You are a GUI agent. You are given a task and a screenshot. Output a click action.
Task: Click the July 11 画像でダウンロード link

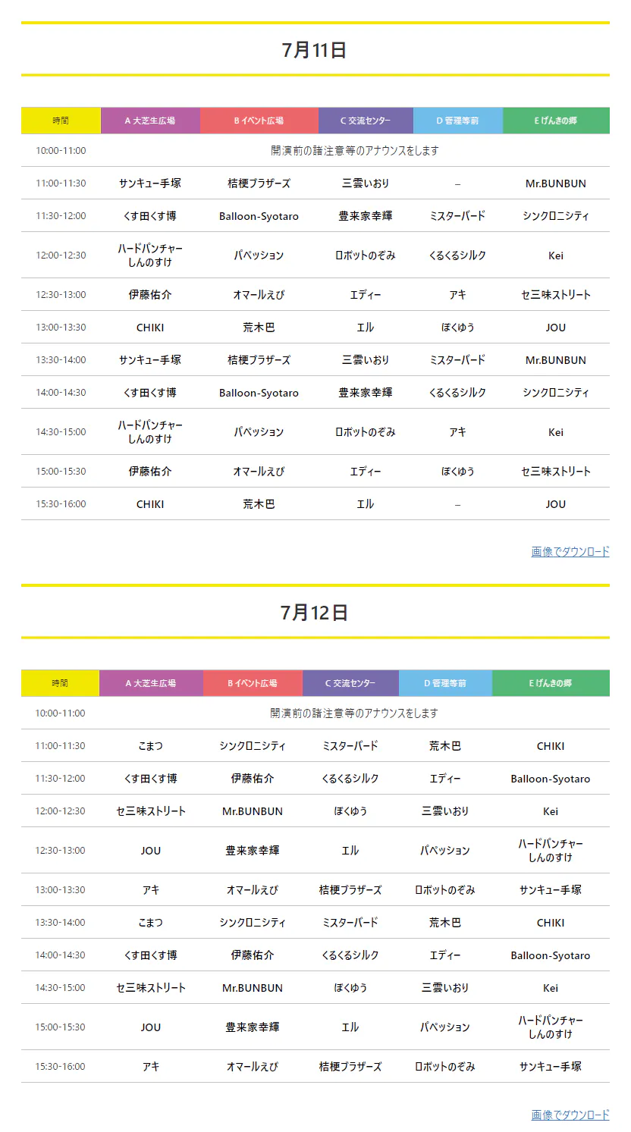570,552
